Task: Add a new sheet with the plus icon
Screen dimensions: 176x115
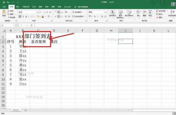Action: click(x=25, y=110)
